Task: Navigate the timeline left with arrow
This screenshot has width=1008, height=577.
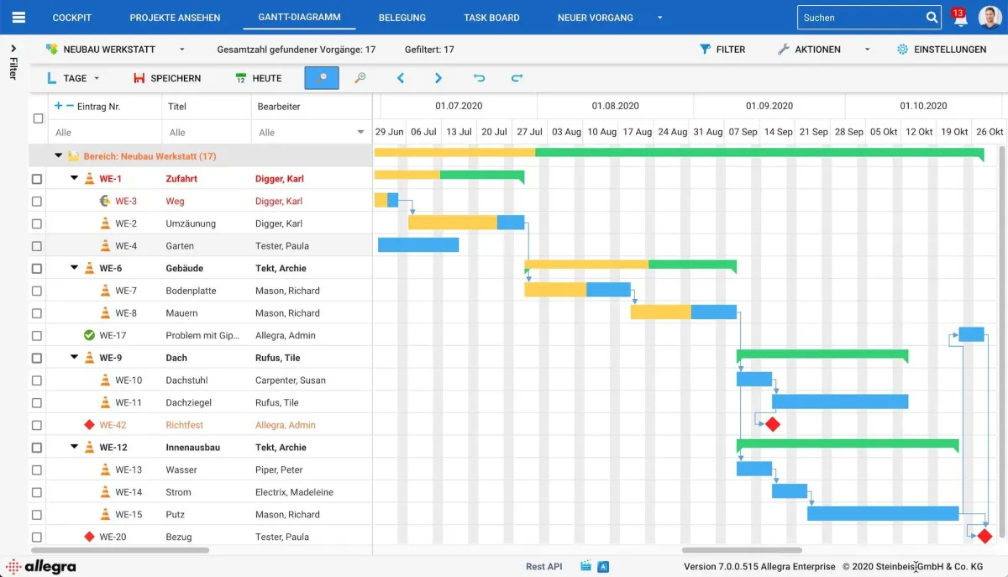Action: pyautogui.click(x=401, y=78)
